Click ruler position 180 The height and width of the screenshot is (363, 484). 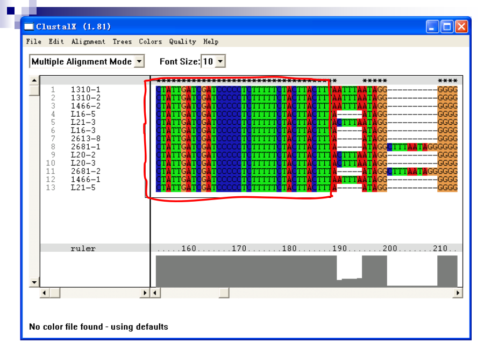289,248
